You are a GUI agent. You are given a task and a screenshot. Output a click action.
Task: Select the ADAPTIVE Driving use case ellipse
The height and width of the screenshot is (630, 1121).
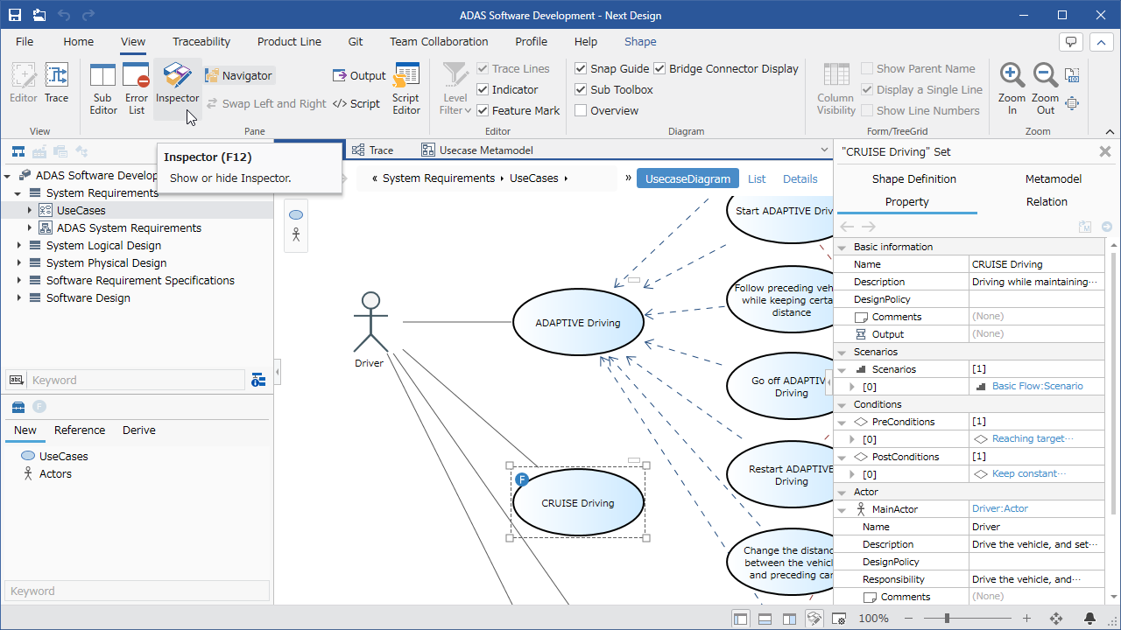click(x=578, y=323)
